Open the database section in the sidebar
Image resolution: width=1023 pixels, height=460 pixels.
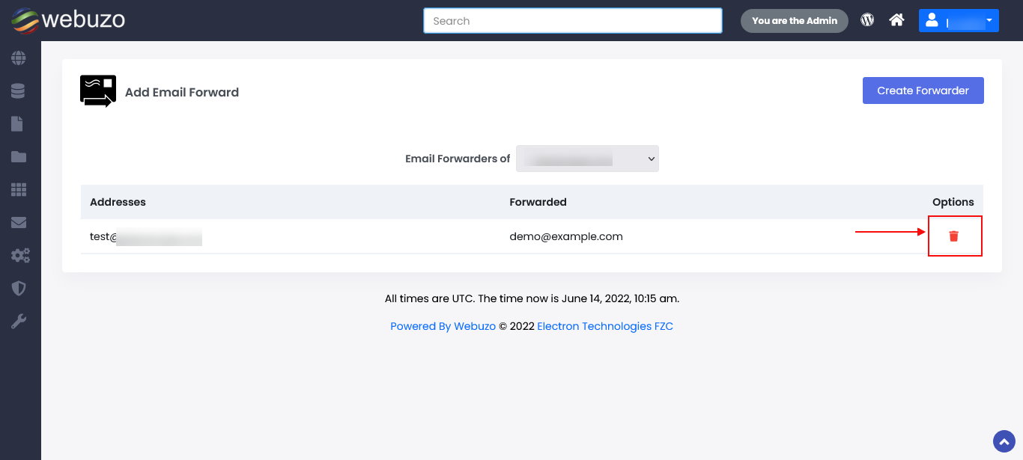click(x=19, y=91)
